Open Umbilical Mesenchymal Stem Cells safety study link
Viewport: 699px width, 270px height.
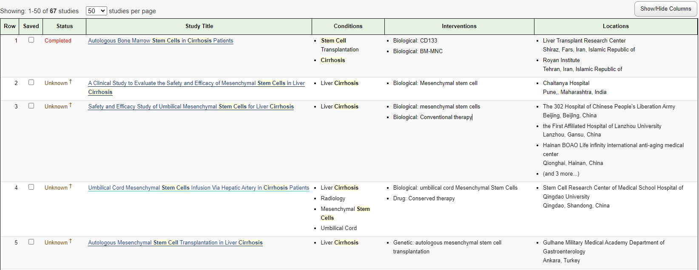coord(191,107)
